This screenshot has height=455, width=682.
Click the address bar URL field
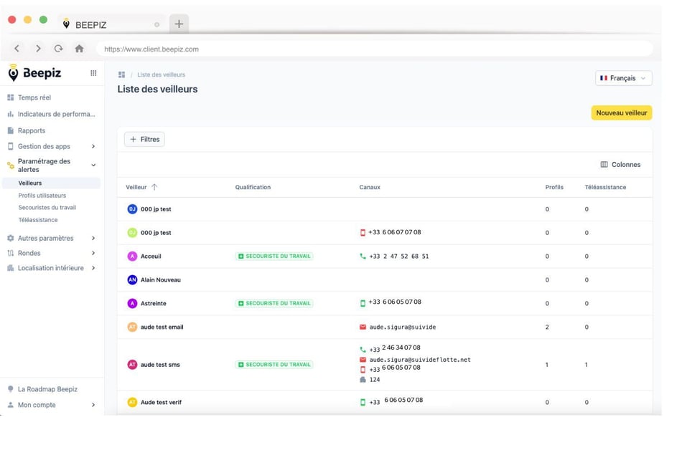[x=374, y=49]
